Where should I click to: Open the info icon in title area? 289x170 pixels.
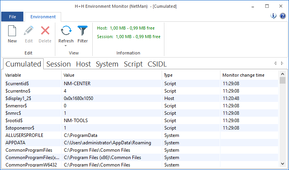(273, 16)
